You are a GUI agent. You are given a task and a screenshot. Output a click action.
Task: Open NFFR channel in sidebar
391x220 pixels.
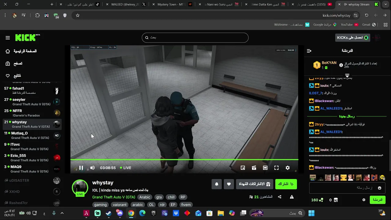pos(32,113)
